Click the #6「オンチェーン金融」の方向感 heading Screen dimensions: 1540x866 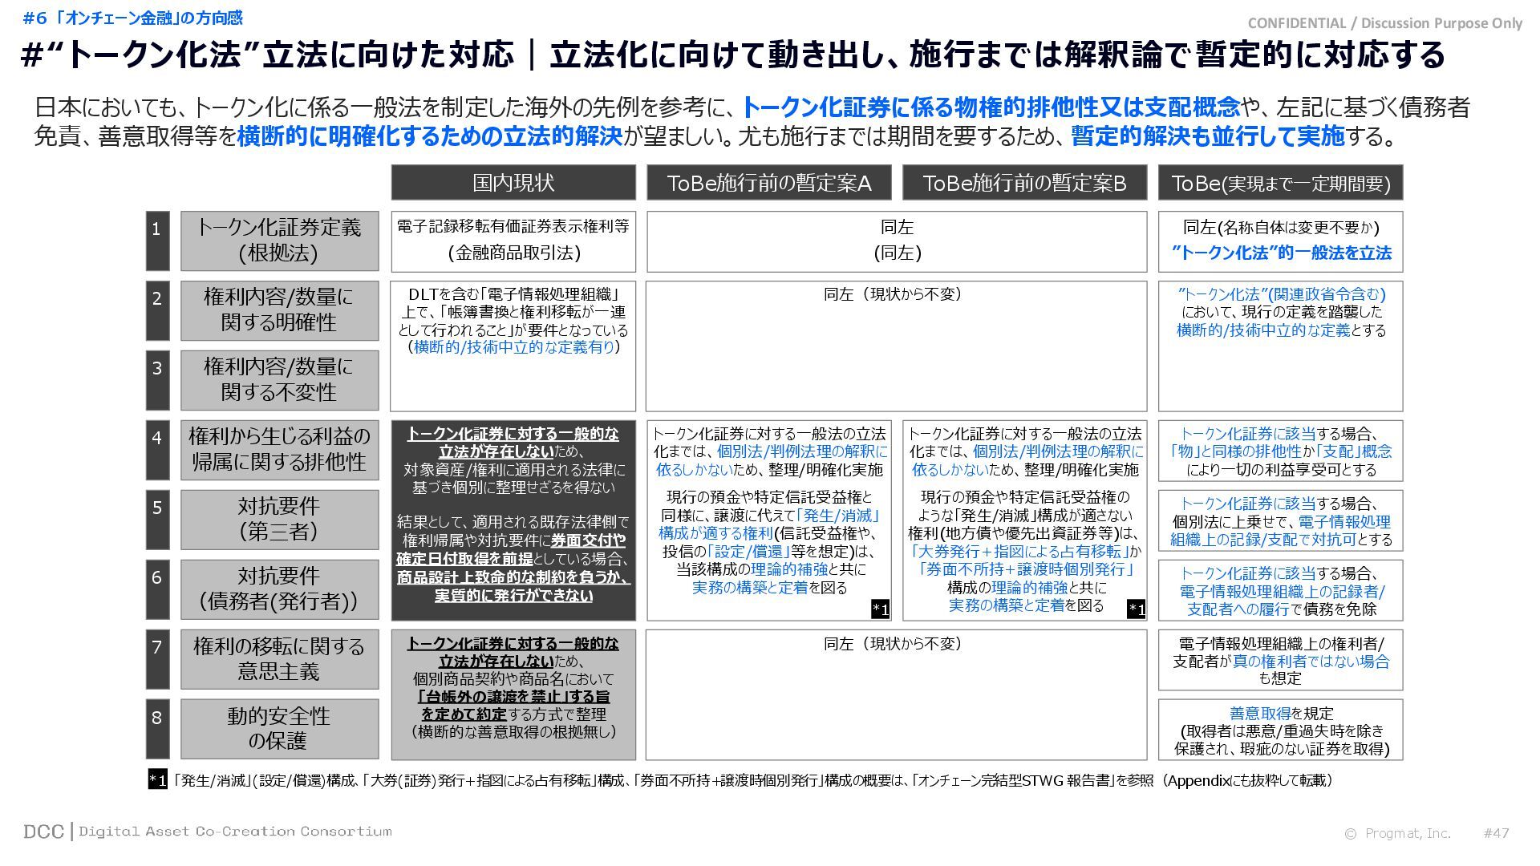[x=132, y=18]
